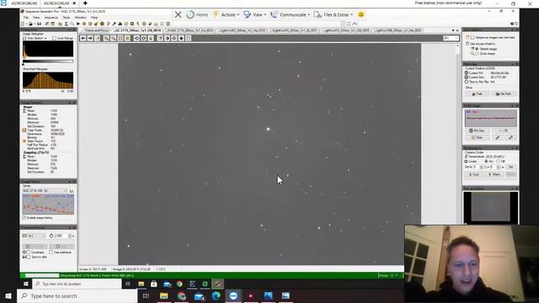The height and width of the screenshot is (303, 539).
Task: Set Cooler to On radio button
Action: pyautogui.click(x=486, y=161)
